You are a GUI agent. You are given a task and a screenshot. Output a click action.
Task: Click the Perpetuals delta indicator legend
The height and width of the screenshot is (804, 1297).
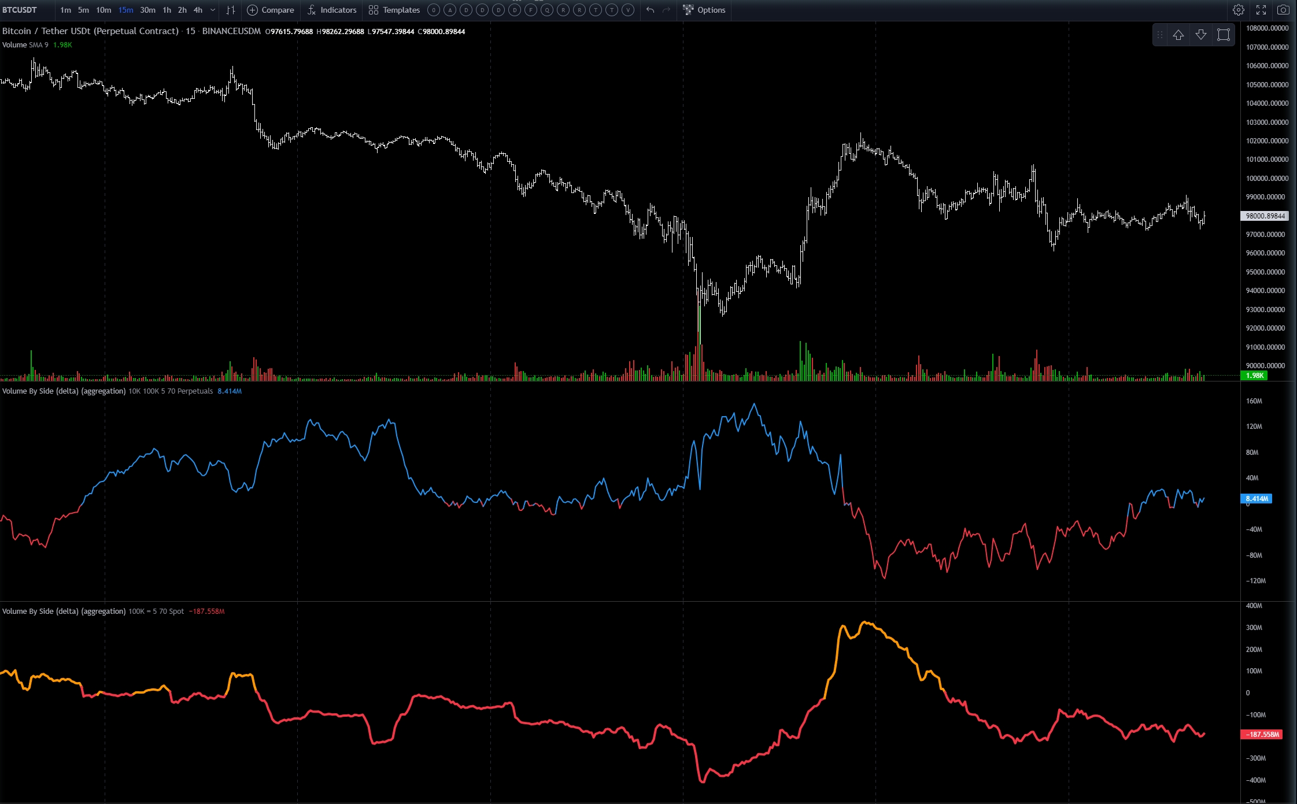point(64,391)
